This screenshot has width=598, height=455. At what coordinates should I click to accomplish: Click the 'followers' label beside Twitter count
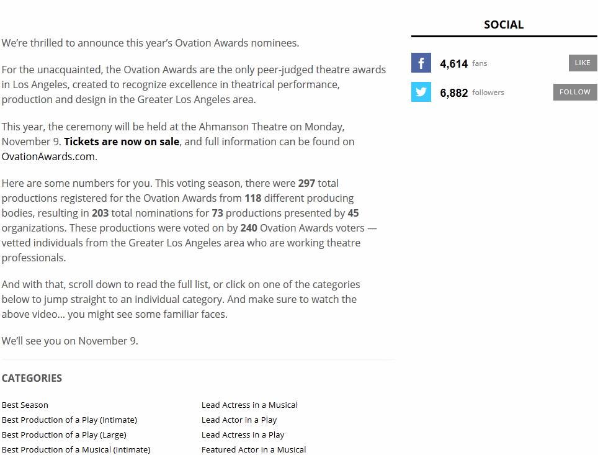click(x=488, y=92)
